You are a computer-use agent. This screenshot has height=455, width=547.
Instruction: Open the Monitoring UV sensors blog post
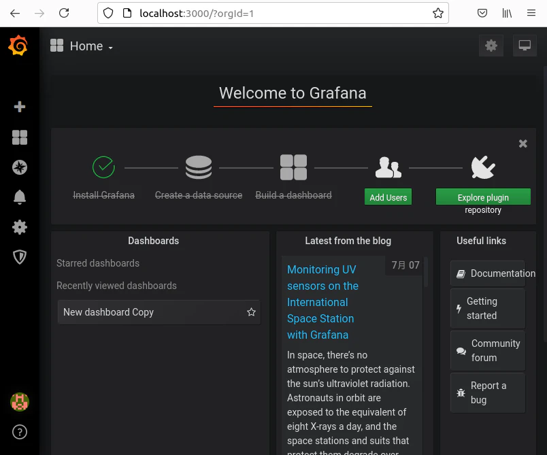pyautogui.click(x=322, y=302)
